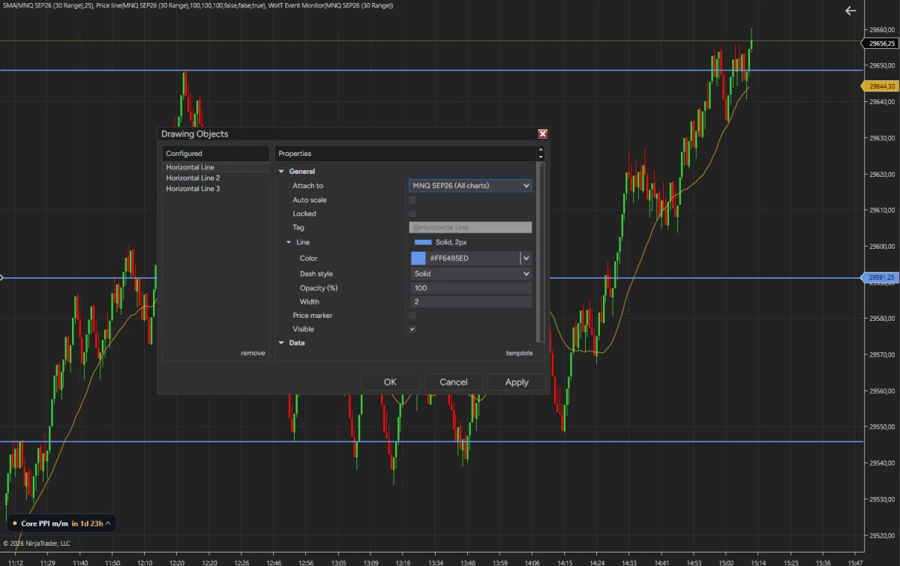
Task: Close the Drawing Objects dialog
Action: 543,133
